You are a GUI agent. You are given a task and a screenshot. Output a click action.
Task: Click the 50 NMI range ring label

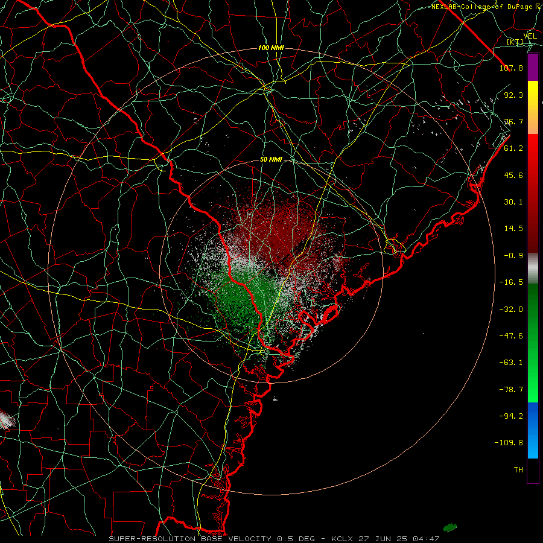coord(271,160)
